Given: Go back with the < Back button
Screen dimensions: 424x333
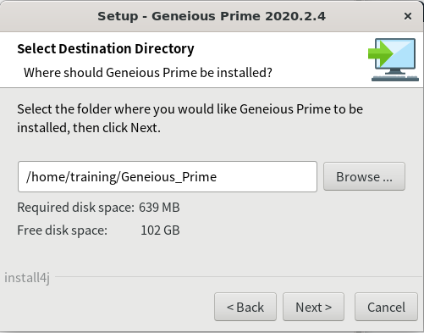Looking at the screenshot, I should pos(245,307).
